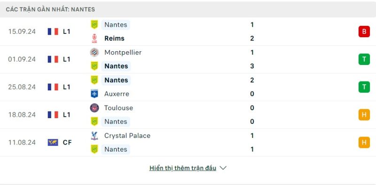Click the Reims club crest icon

[94, 39]
